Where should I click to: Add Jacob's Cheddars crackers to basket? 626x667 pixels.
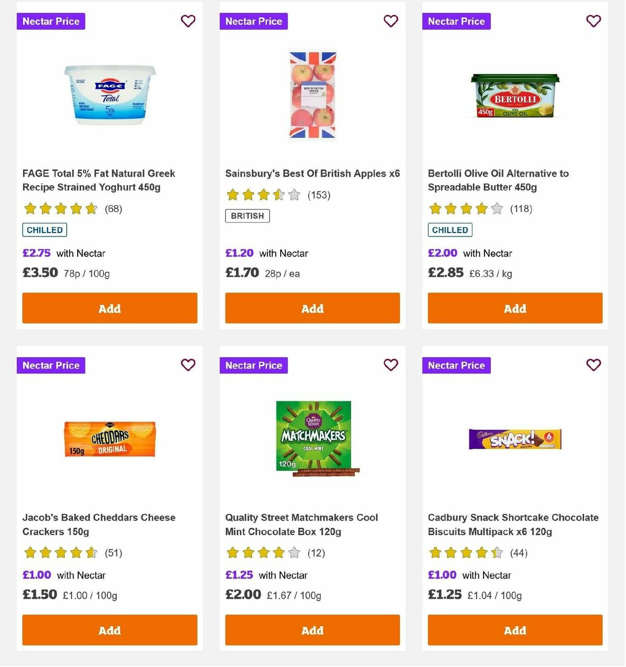point(110,630)
